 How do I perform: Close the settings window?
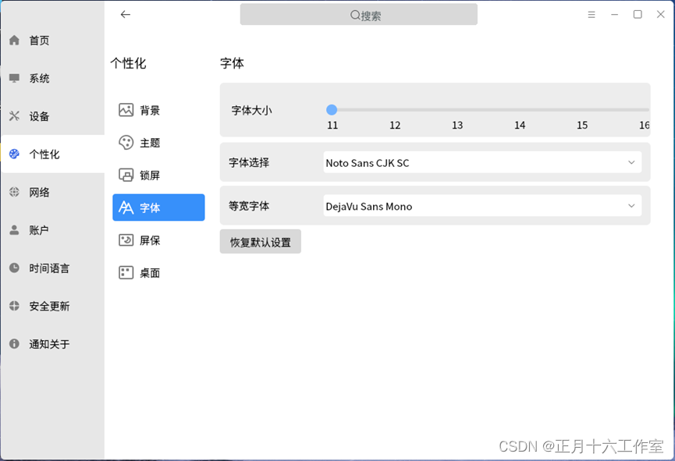pos(661,15)
